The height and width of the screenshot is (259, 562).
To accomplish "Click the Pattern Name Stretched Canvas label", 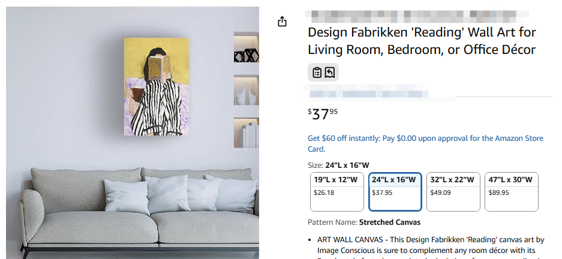I will coord(364,222).
